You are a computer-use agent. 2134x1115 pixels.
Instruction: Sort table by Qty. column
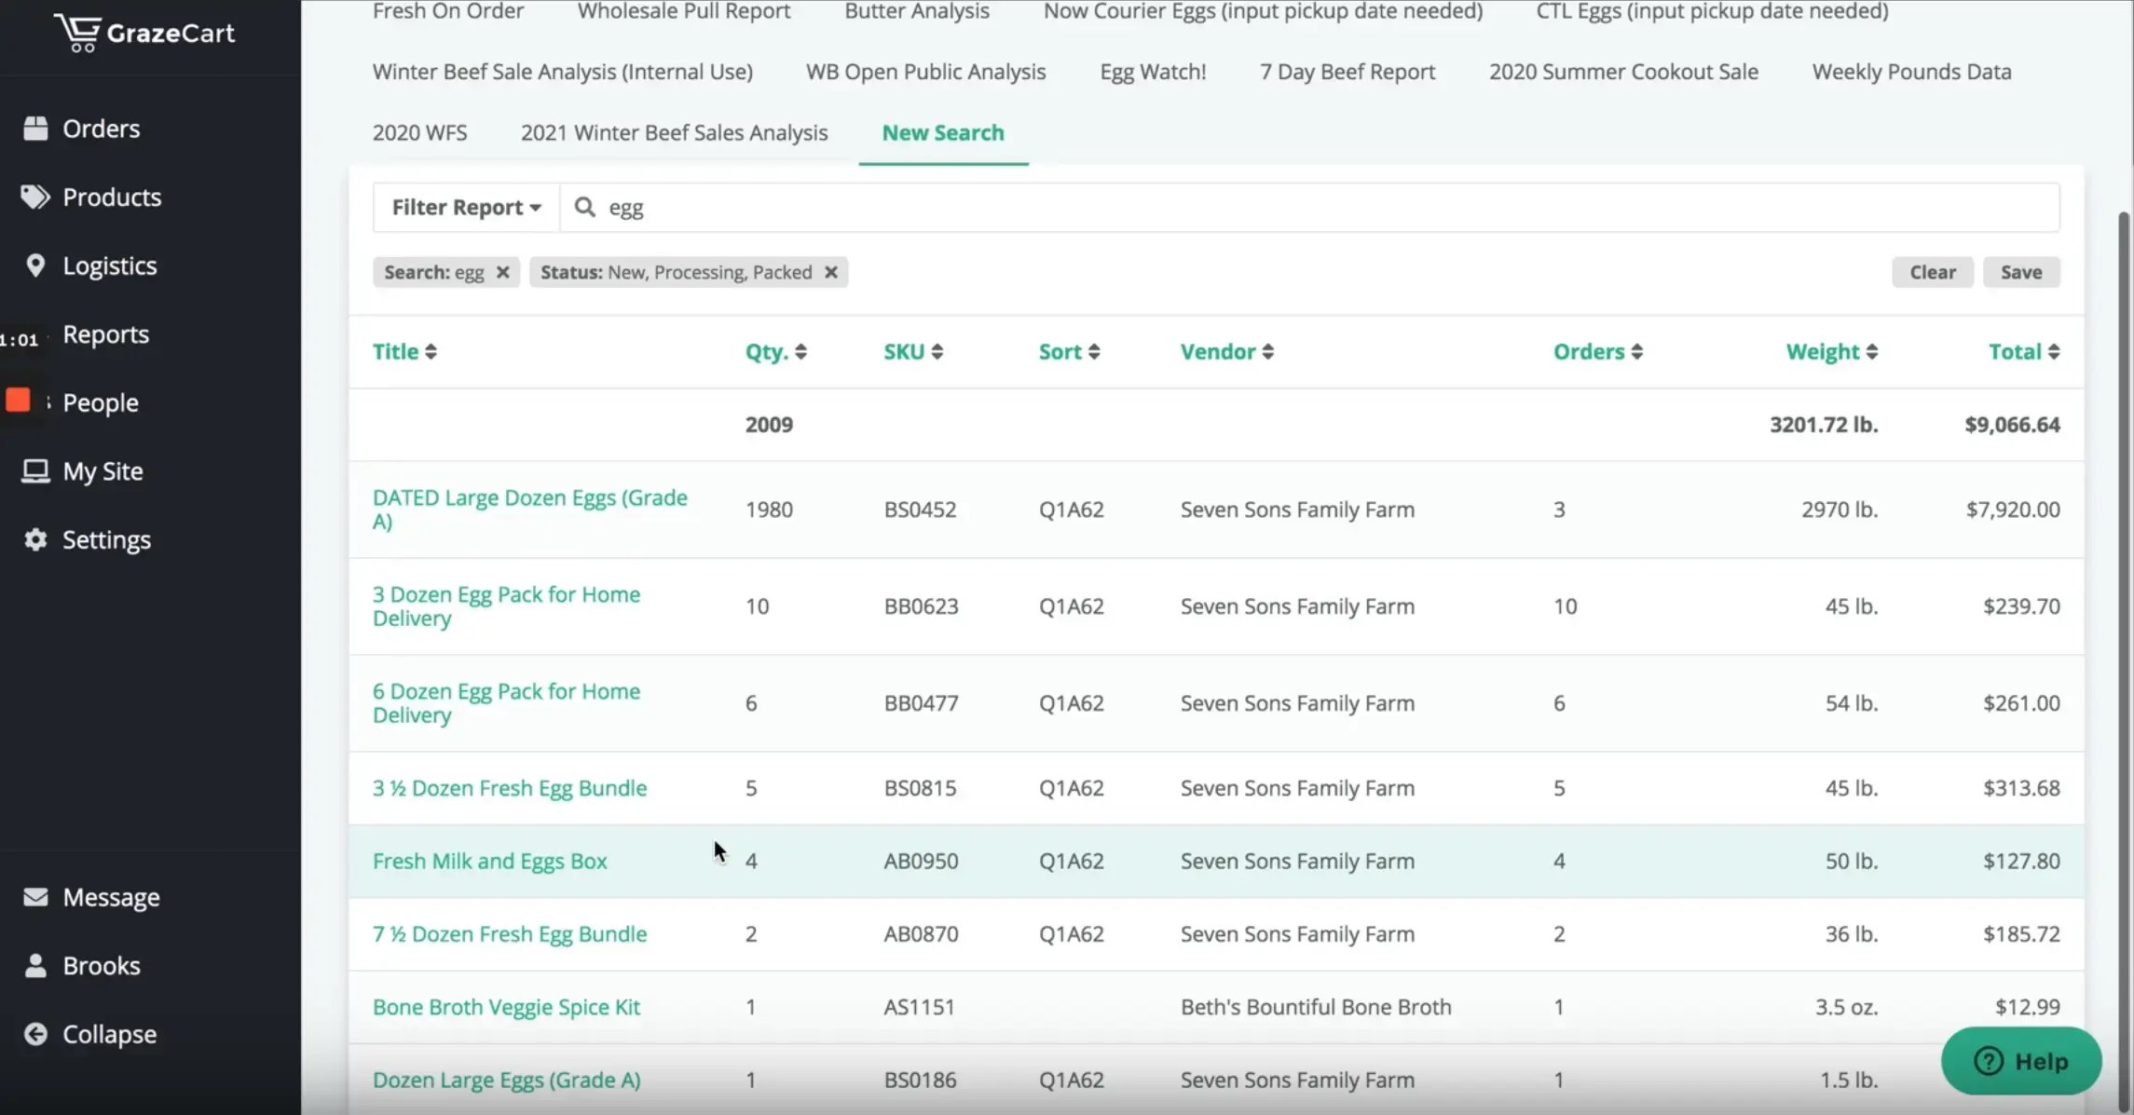click(775, 351)
